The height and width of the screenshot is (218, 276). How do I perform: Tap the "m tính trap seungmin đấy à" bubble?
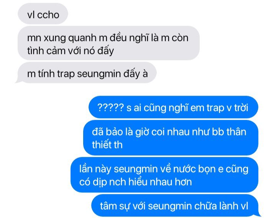coord(87,73)
